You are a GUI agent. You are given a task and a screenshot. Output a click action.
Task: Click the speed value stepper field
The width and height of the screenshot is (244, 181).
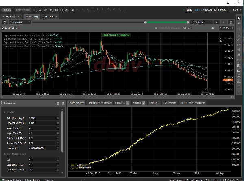[227, 28]
